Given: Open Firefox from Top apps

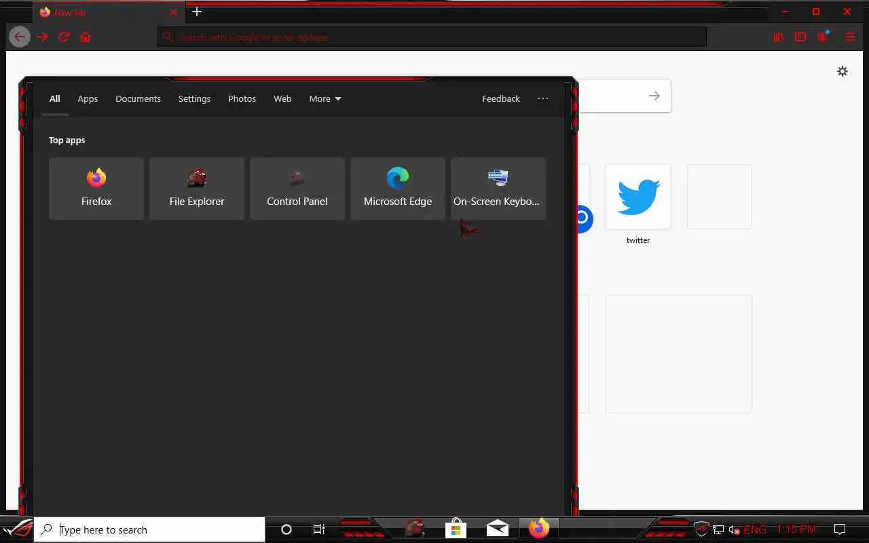Looking at the screenshot, I should coord(96,189).
